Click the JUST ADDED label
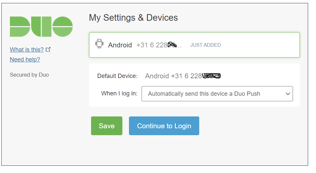 click(x=205, y=45)
